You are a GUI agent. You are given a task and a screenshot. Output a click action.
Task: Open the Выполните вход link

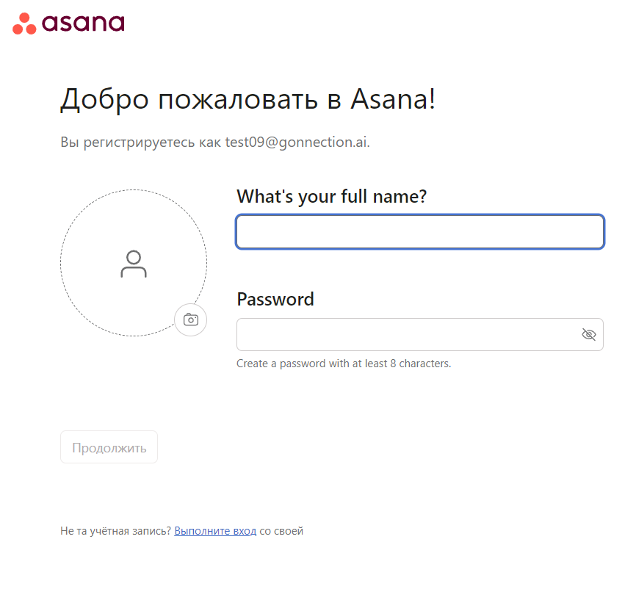pyautogui.click(x=215, y=531)
